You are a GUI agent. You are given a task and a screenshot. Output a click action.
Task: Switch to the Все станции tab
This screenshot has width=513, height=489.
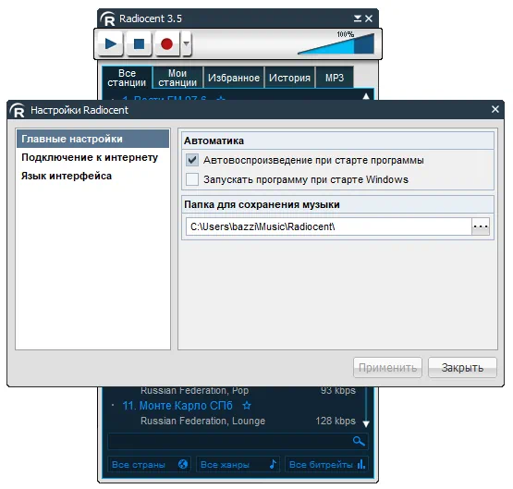pos(127,78)
